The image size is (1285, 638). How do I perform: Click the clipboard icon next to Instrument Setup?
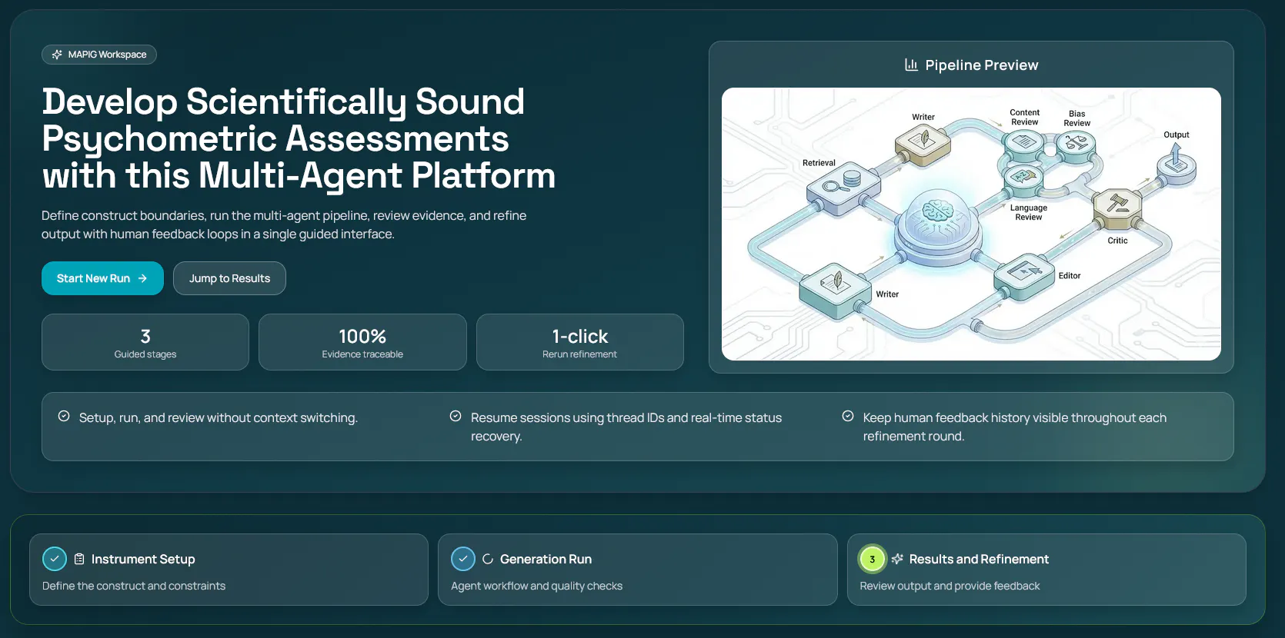79,559
